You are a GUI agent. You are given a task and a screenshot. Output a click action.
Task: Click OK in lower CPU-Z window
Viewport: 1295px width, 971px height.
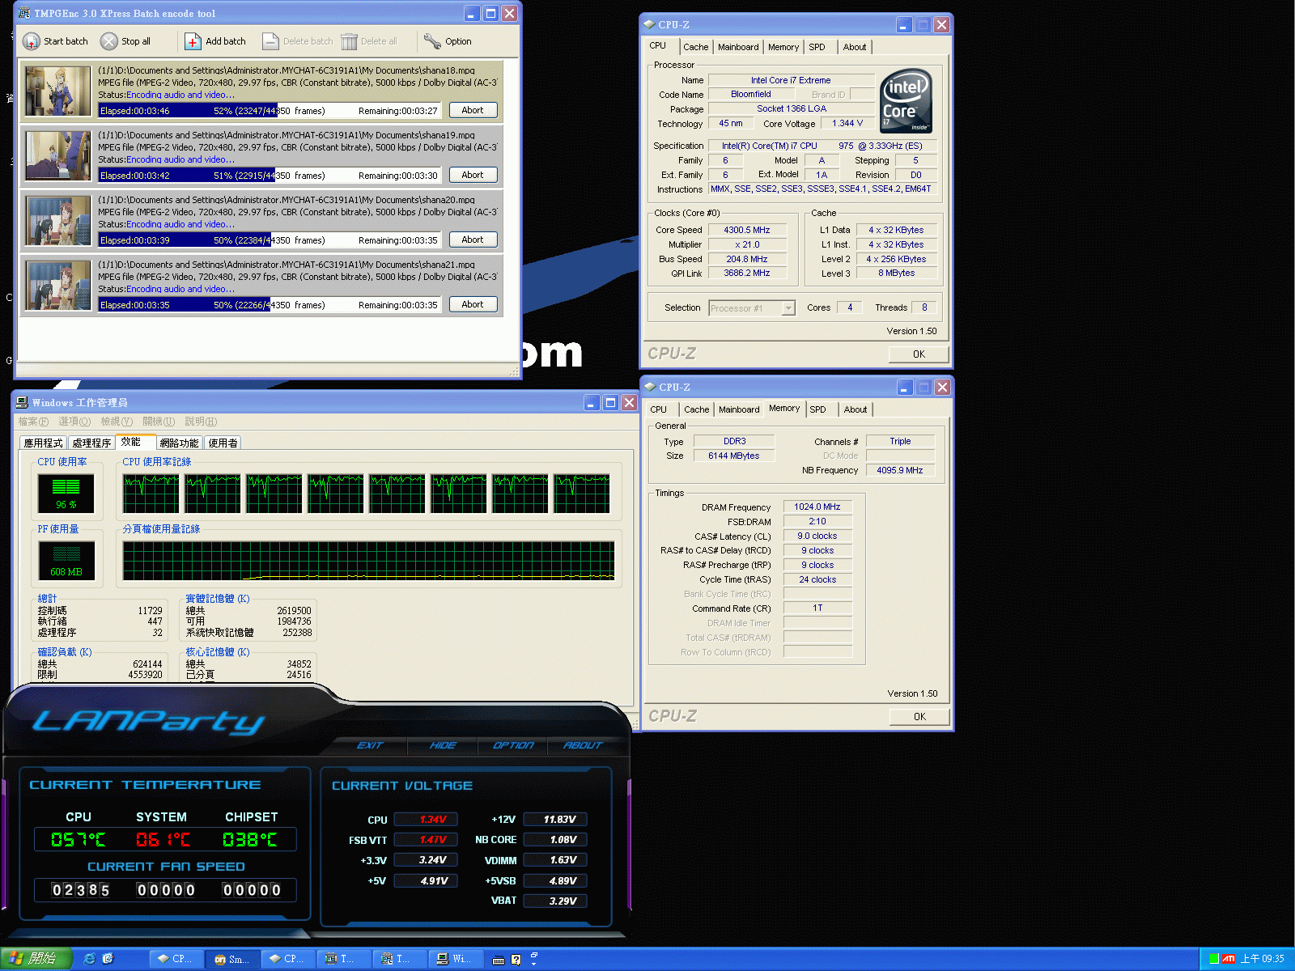[x=919, y=716]
